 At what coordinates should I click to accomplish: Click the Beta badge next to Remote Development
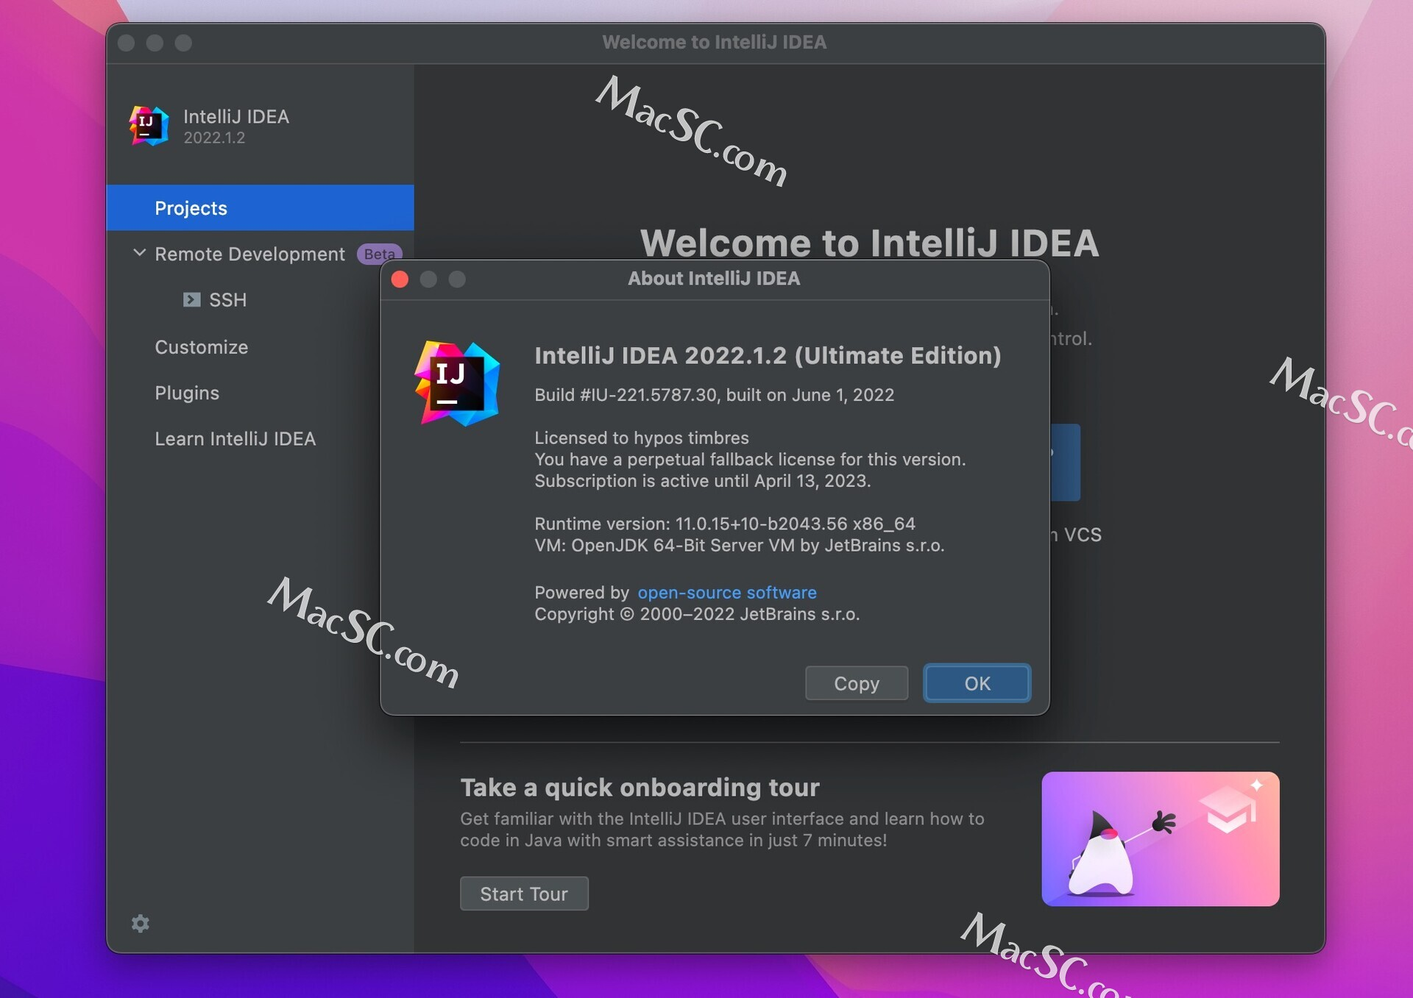tap(380, 254)
